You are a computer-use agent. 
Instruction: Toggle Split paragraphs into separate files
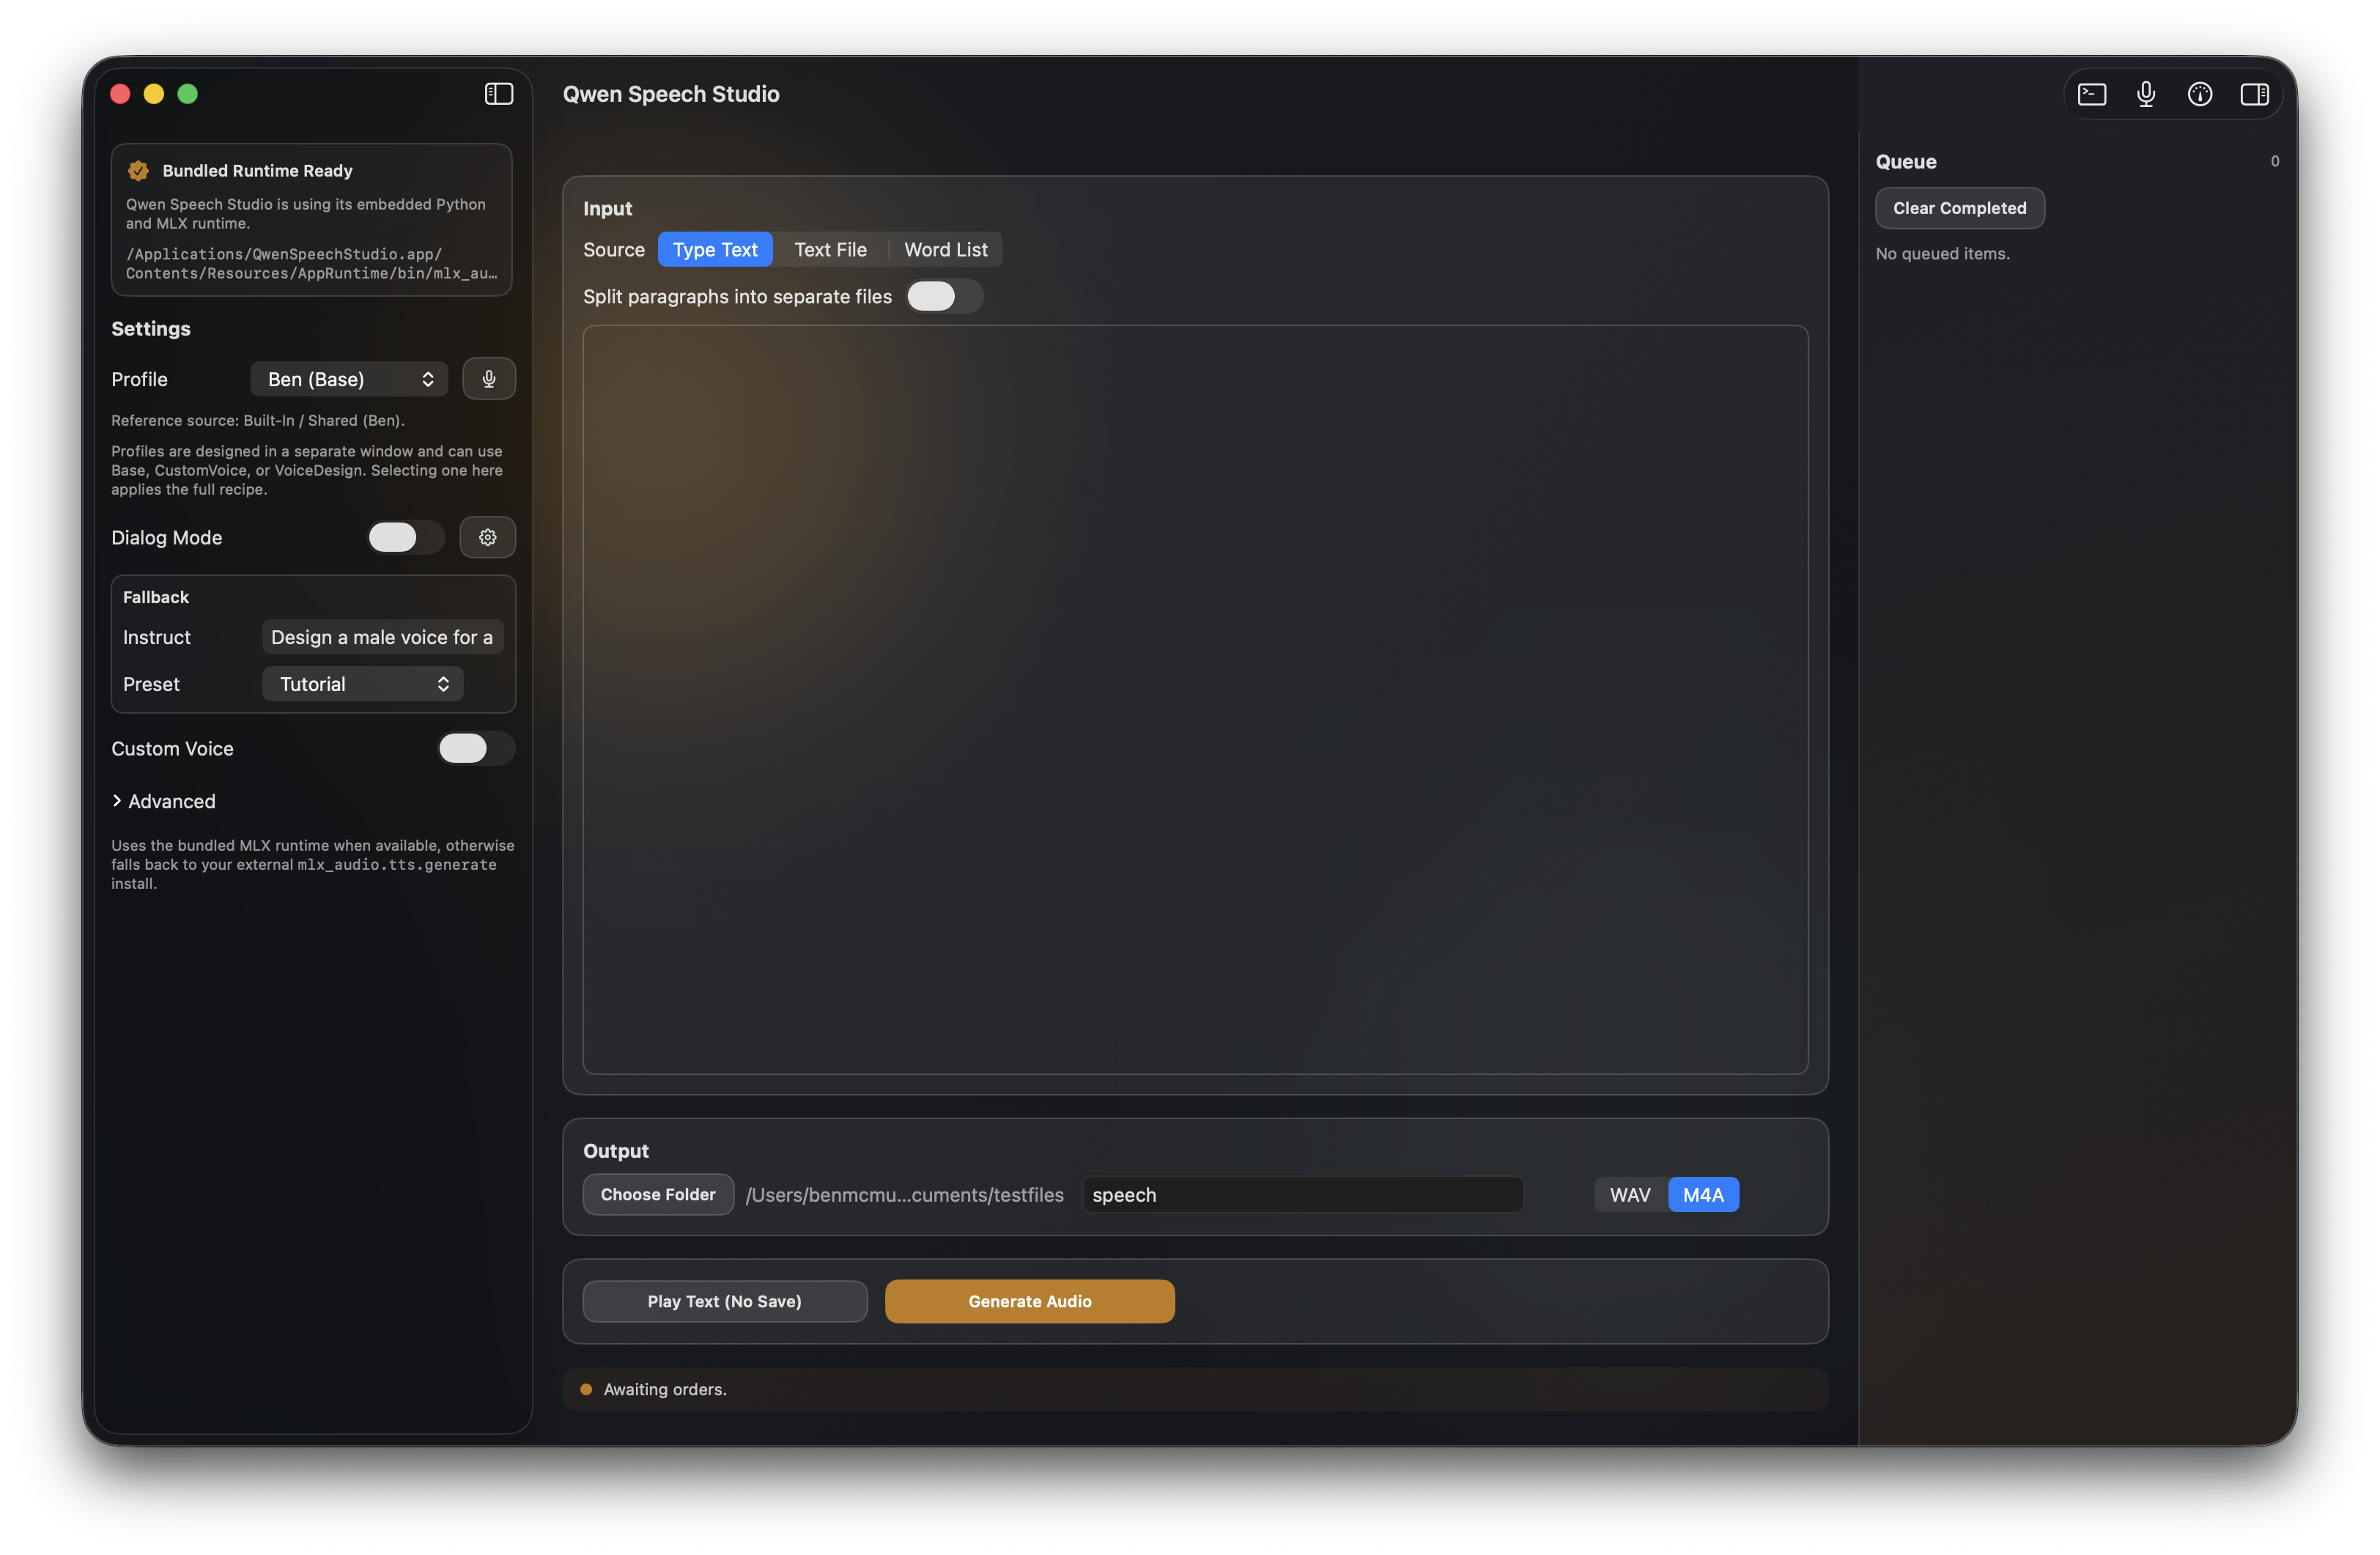pos(944,296)
